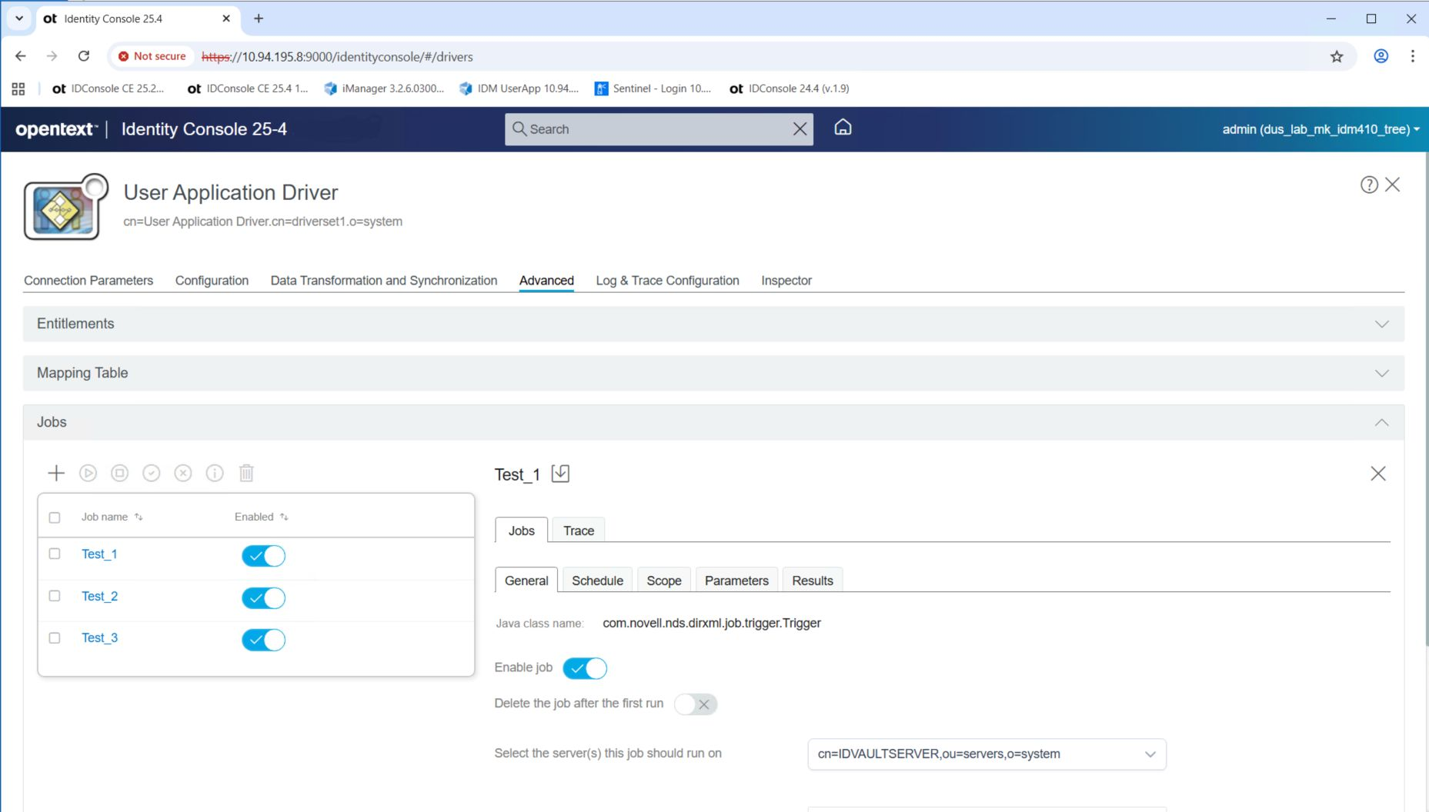Open Data Transformation and Synchronization tab
This screenshot has width=1429, height=812.
click(x=384, y=281)
